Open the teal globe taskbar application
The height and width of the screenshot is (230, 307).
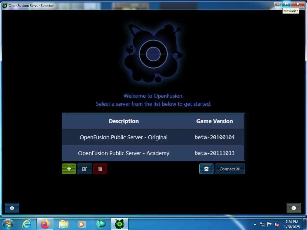101,224
